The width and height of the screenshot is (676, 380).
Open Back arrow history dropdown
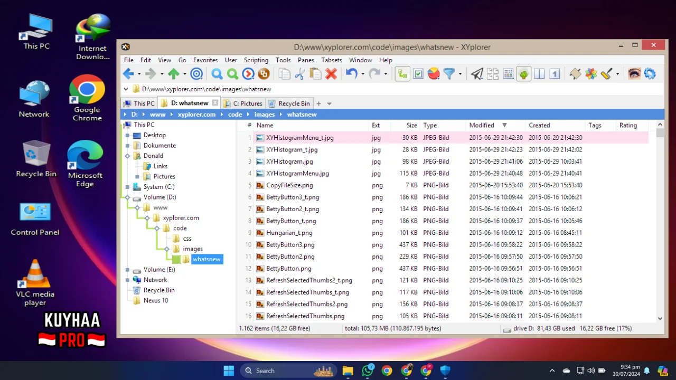(139, 74)
